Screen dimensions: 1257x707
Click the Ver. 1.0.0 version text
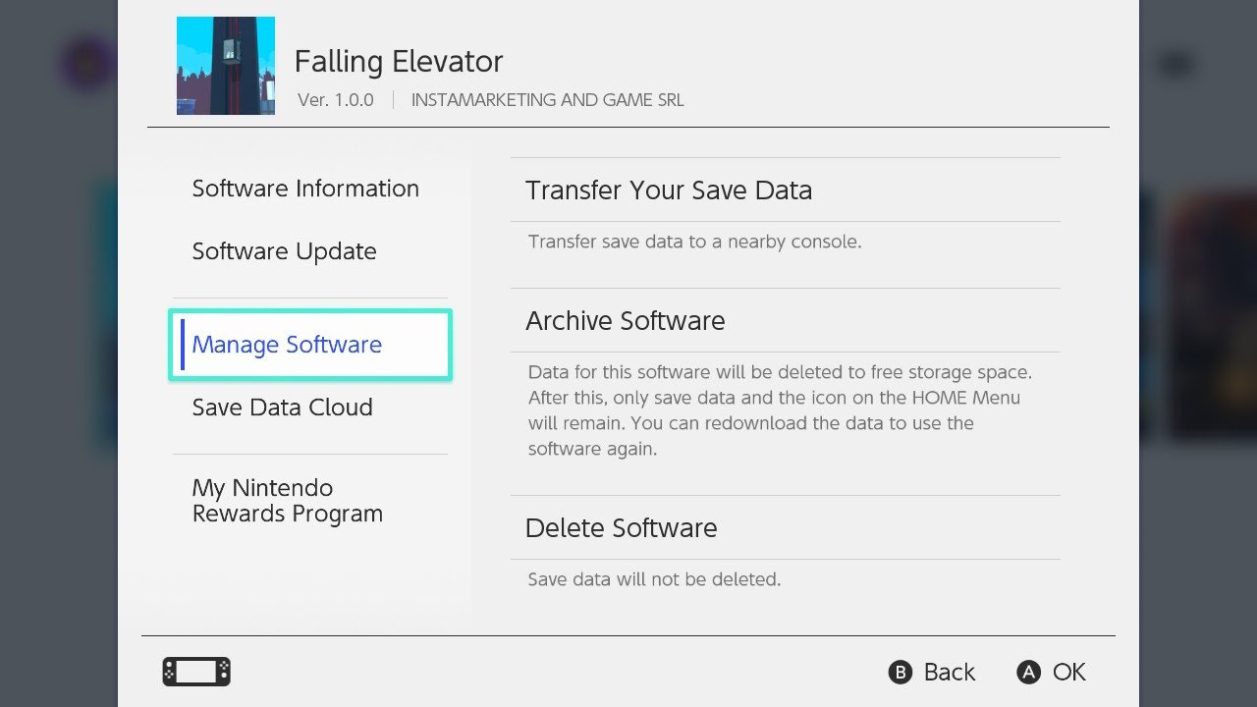[x=335, y=99]
